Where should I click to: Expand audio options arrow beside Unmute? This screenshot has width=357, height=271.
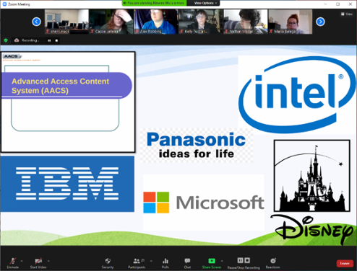pyautogui.click(x=22, y=261)
